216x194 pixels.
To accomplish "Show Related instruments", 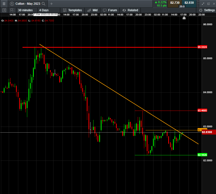I will (130, 10).
